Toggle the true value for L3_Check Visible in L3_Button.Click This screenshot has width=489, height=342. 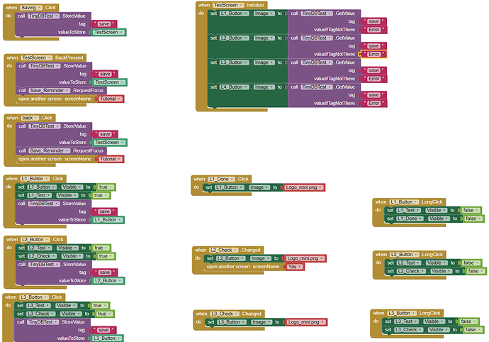[106, 314]
